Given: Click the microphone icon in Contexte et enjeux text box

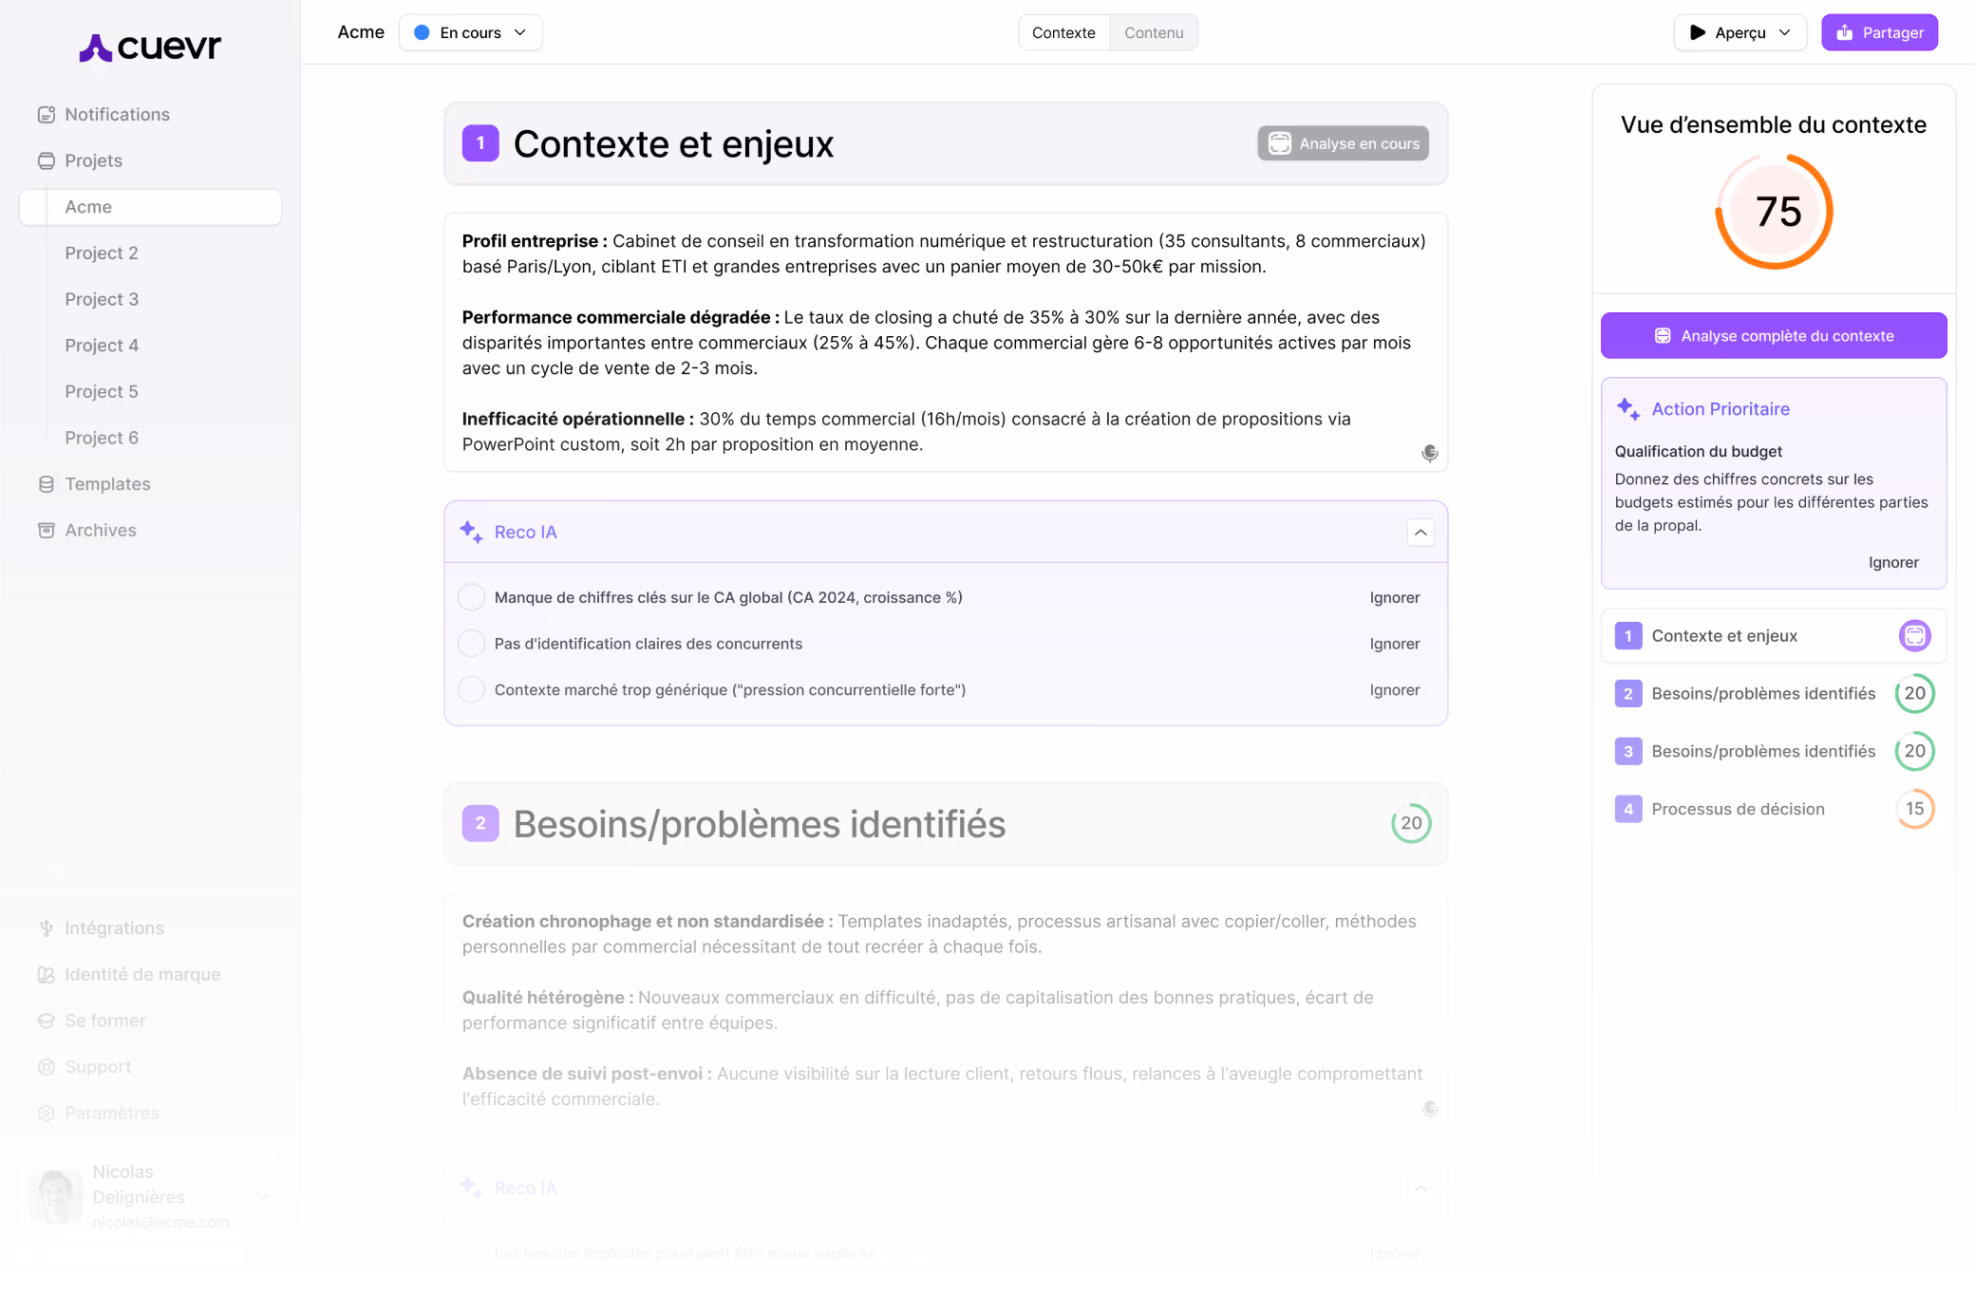Looking at the screenshot, I should (1429, 453).
